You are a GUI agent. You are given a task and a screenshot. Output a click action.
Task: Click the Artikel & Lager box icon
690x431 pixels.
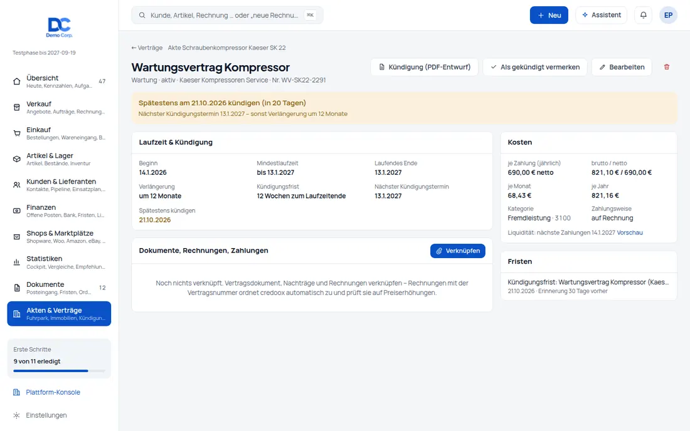pos(17,159)
